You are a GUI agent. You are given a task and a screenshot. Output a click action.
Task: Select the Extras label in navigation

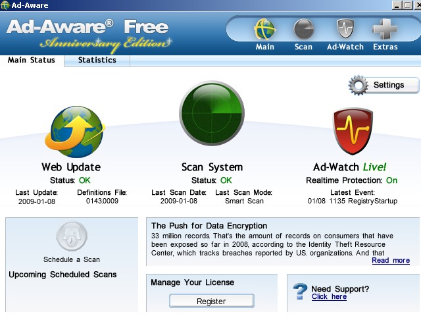385,47
